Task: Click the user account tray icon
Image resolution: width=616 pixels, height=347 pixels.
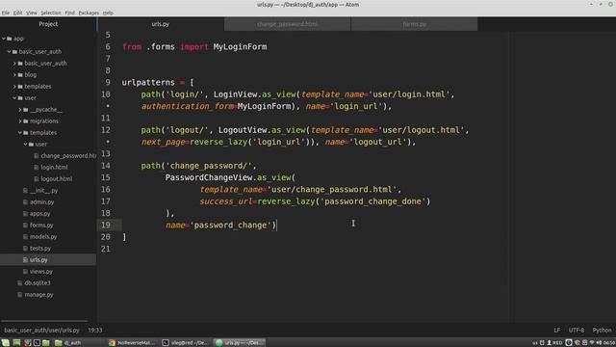Action: pos(550,343)
